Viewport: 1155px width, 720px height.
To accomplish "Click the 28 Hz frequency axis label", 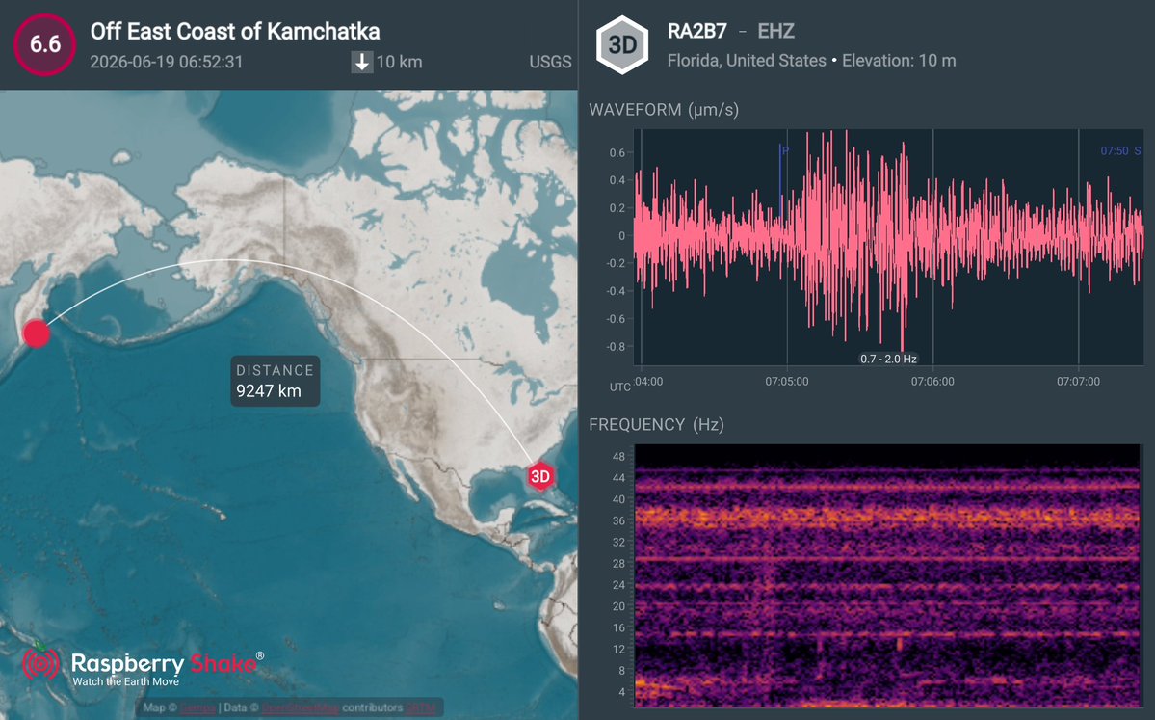I will click(x=618, y=563).
